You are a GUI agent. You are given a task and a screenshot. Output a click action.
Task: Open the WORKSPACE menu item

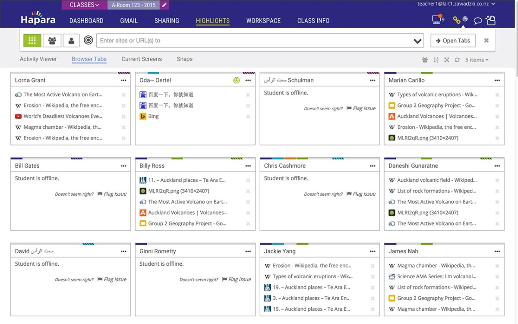click(x=263, y=21)
